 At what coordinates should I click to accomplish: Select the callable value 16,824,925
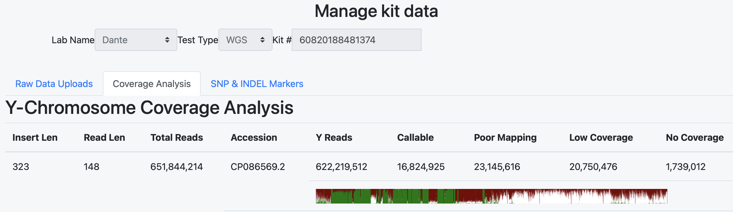tap(421, 167)
